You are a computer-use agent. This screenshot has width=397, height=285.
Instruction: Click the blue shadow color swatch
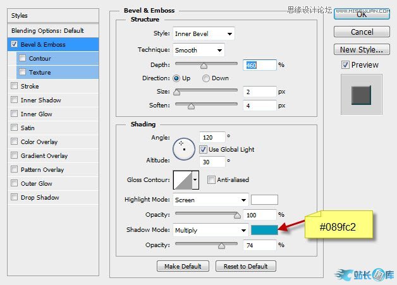(x=264, y=231)
